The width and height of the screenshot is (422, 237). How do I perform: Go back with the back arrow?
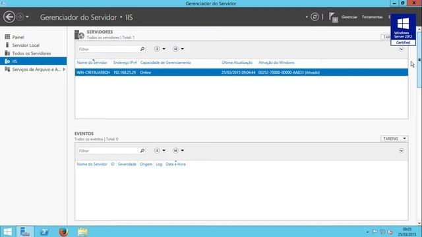9,17
